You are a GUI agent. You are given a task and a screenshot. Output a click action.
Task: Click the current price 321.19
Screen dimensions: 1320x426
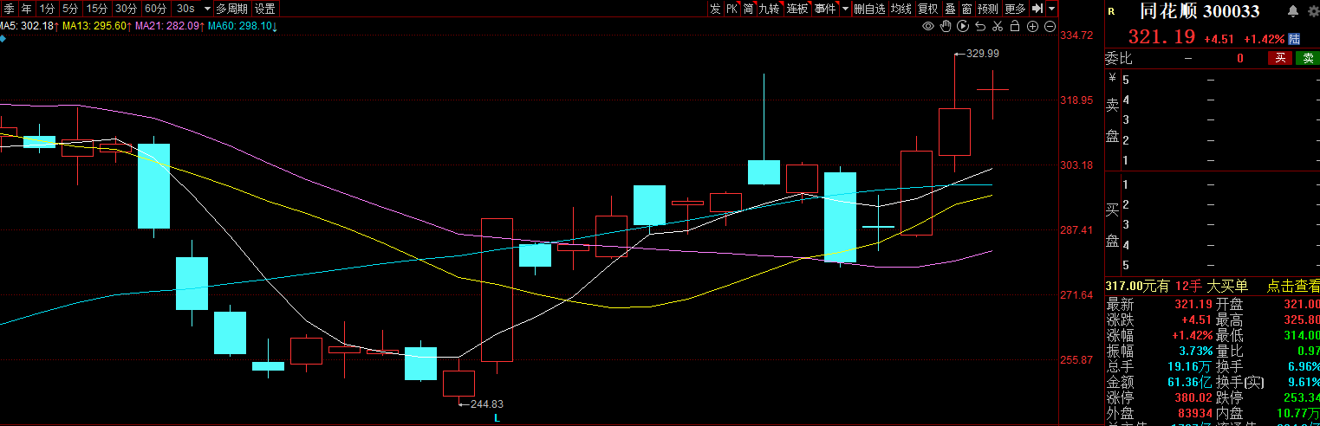[x=1161, y=37]
